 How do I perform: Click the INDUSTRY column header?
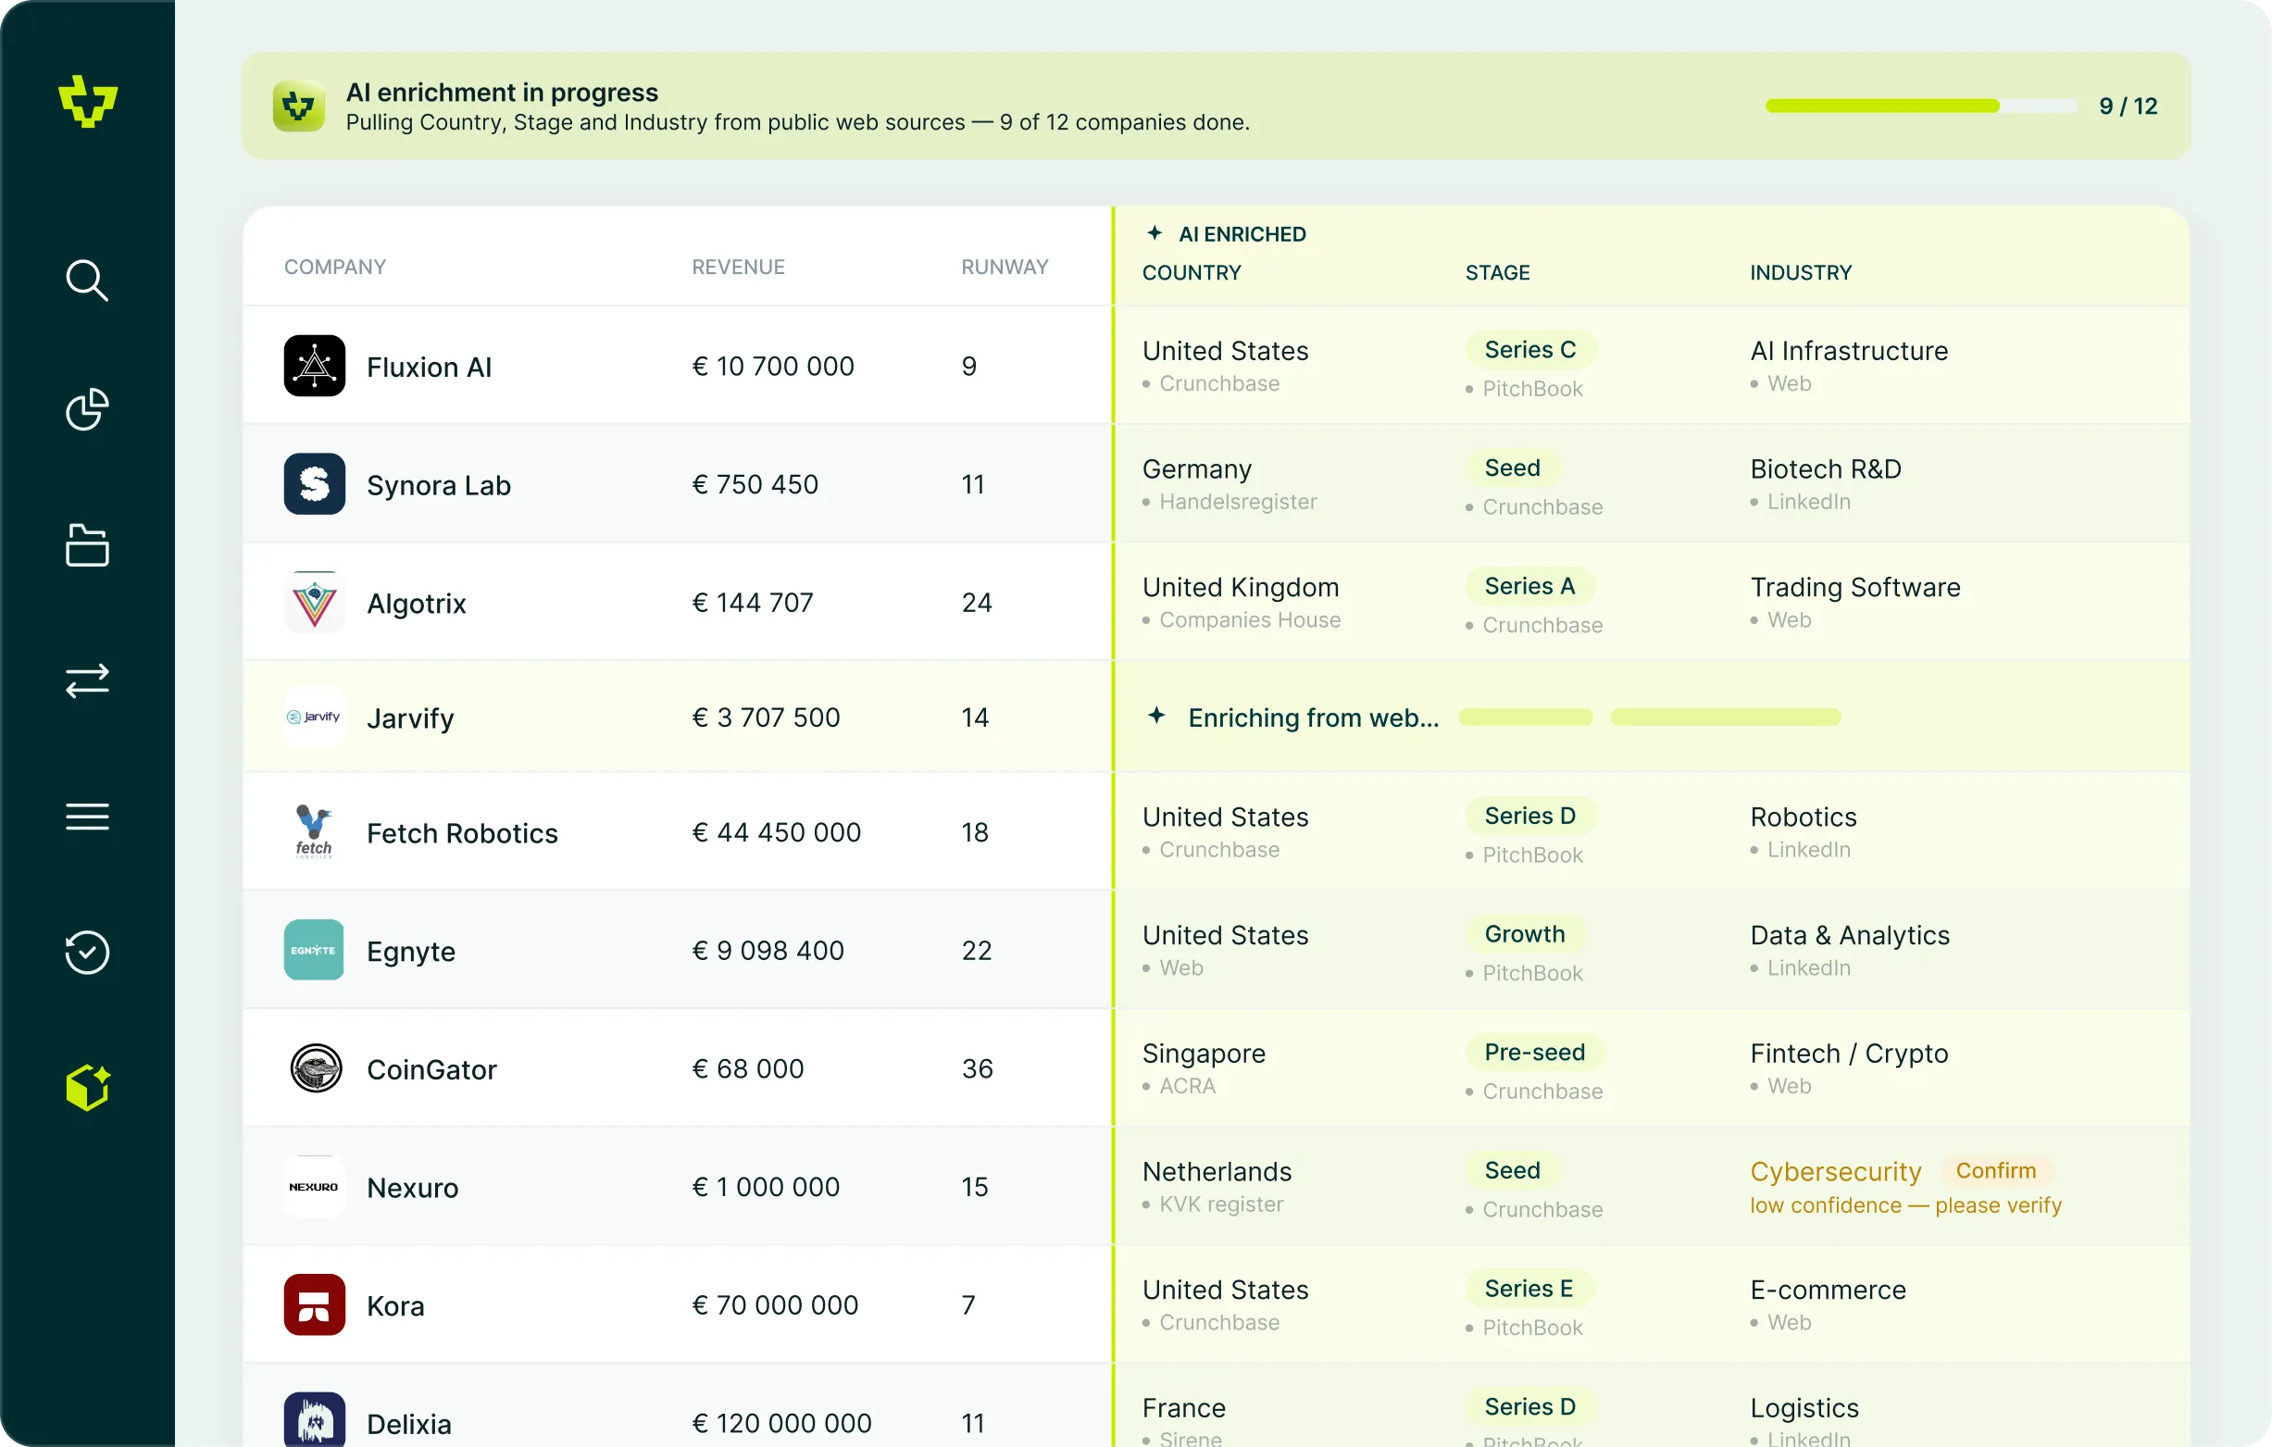[x=1801, y=272]
